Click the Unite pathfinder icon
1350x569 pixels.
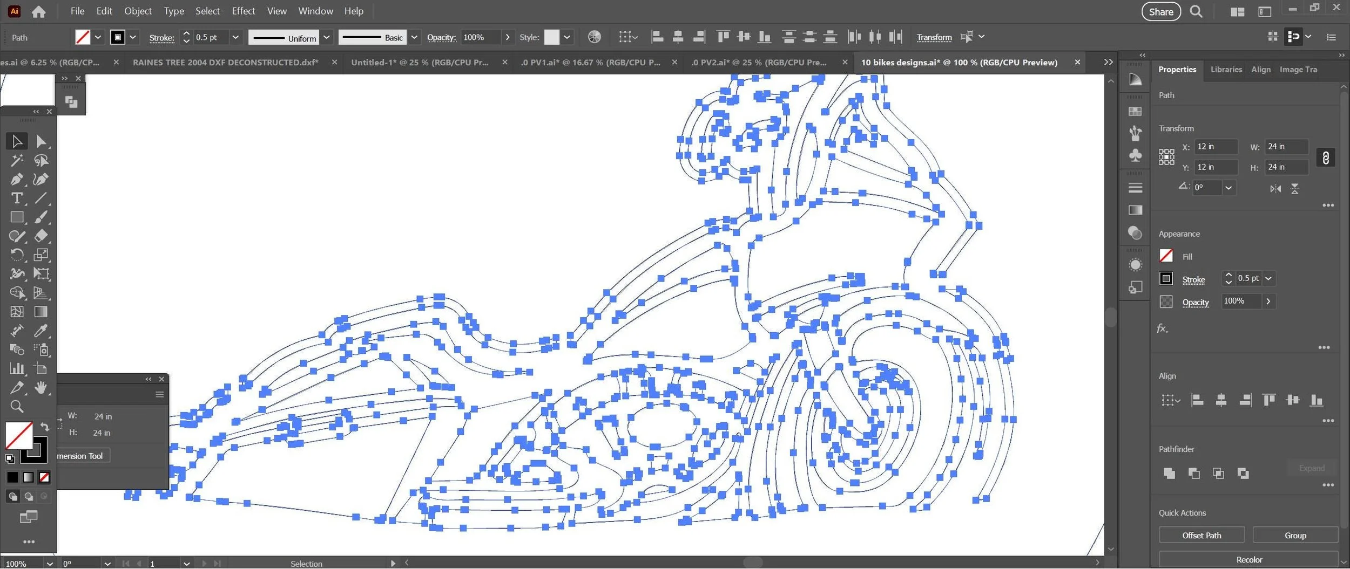[x=1169, y=473]
